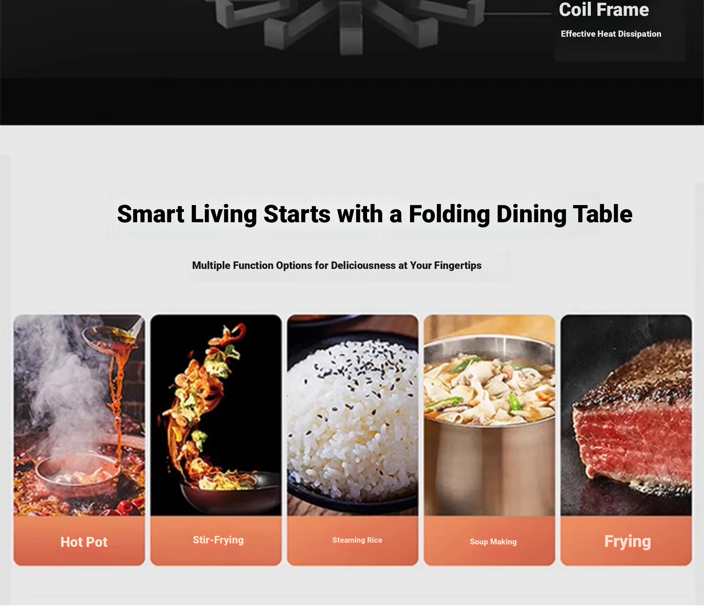Select the Stir-Frying label
Image resolution: width=704 pixels, height=609 pixels.
coord(218,540)
